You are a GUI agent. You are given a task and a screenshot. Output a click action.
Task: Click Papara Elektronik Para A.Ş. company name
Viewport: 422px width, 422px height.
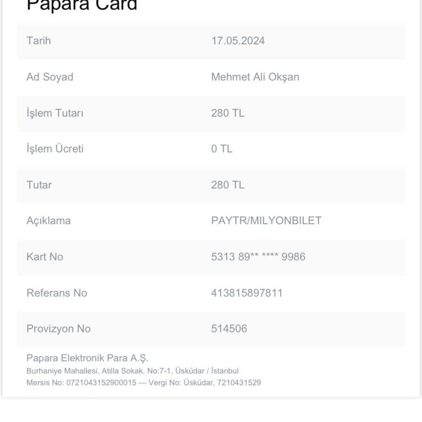[87, 358]
